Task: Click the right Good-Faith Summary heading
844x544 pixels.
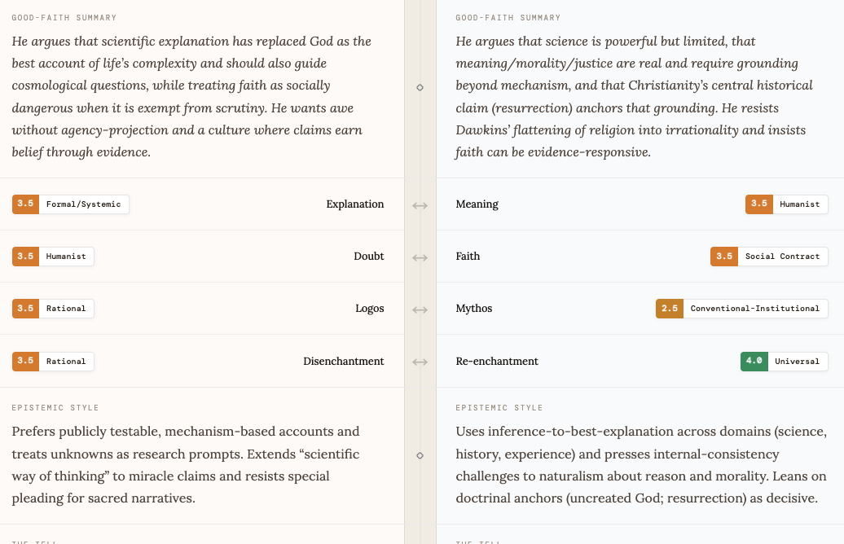Action: coord(508,18)
